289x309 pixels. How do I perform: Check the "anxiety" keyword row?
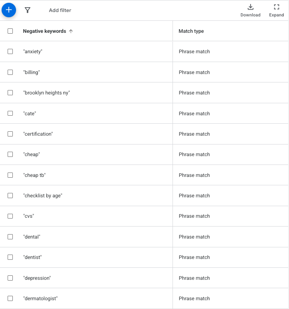(x=10, y=52)
